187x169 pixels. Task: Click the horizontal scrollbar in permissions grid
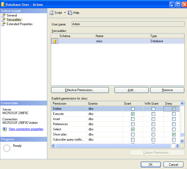113,145
